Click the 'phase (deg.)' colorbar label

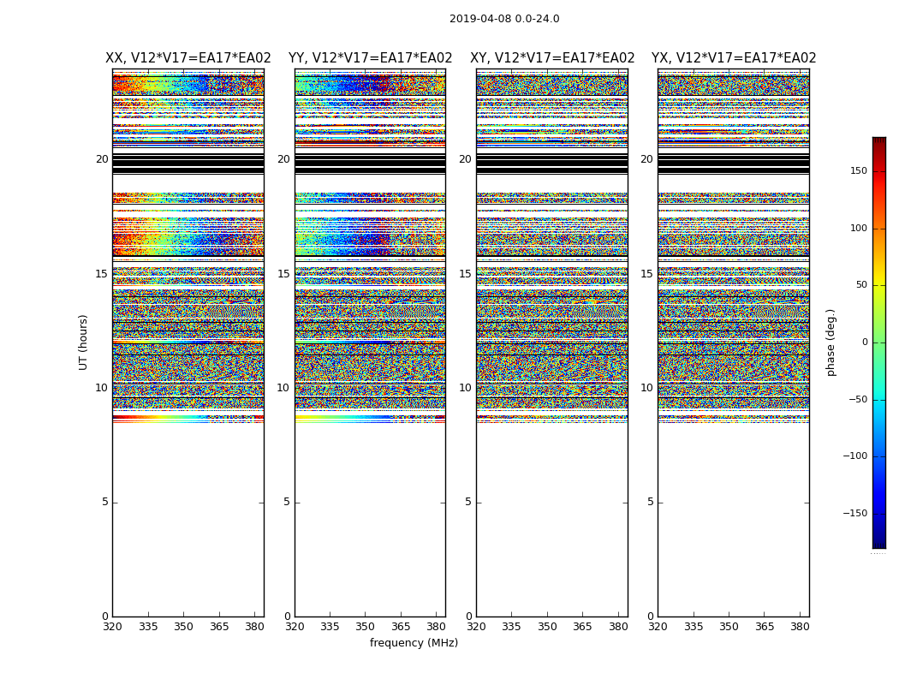point(831,342)
